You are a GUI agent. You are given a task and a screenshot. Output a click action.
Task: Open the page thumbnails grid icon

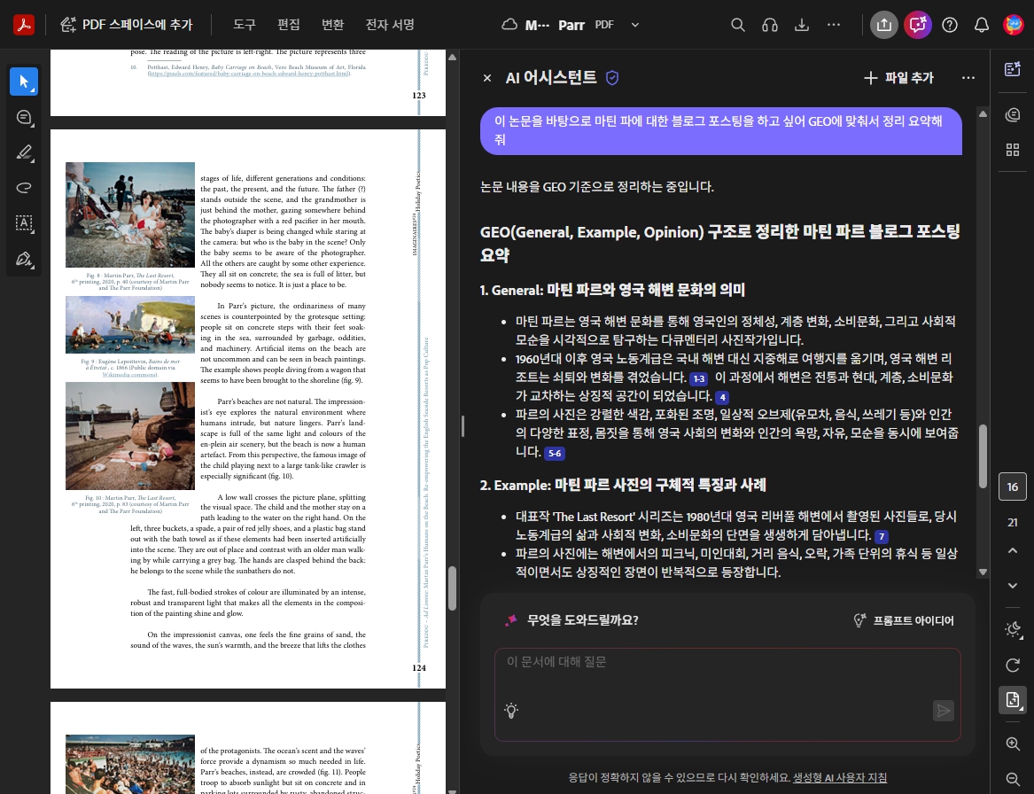1013,150
